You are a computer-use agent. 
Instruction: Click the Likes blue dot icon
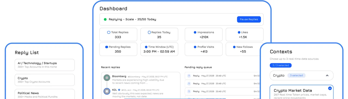coord(239,32)
